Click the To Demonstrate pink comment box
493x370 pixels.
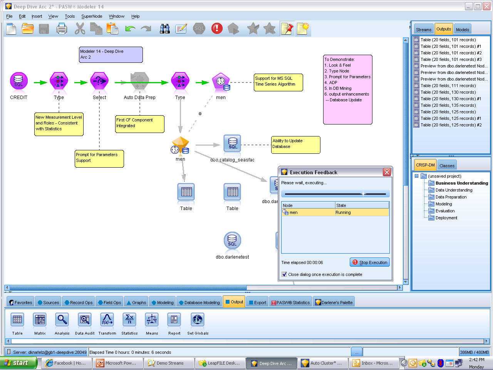point(348,89)
